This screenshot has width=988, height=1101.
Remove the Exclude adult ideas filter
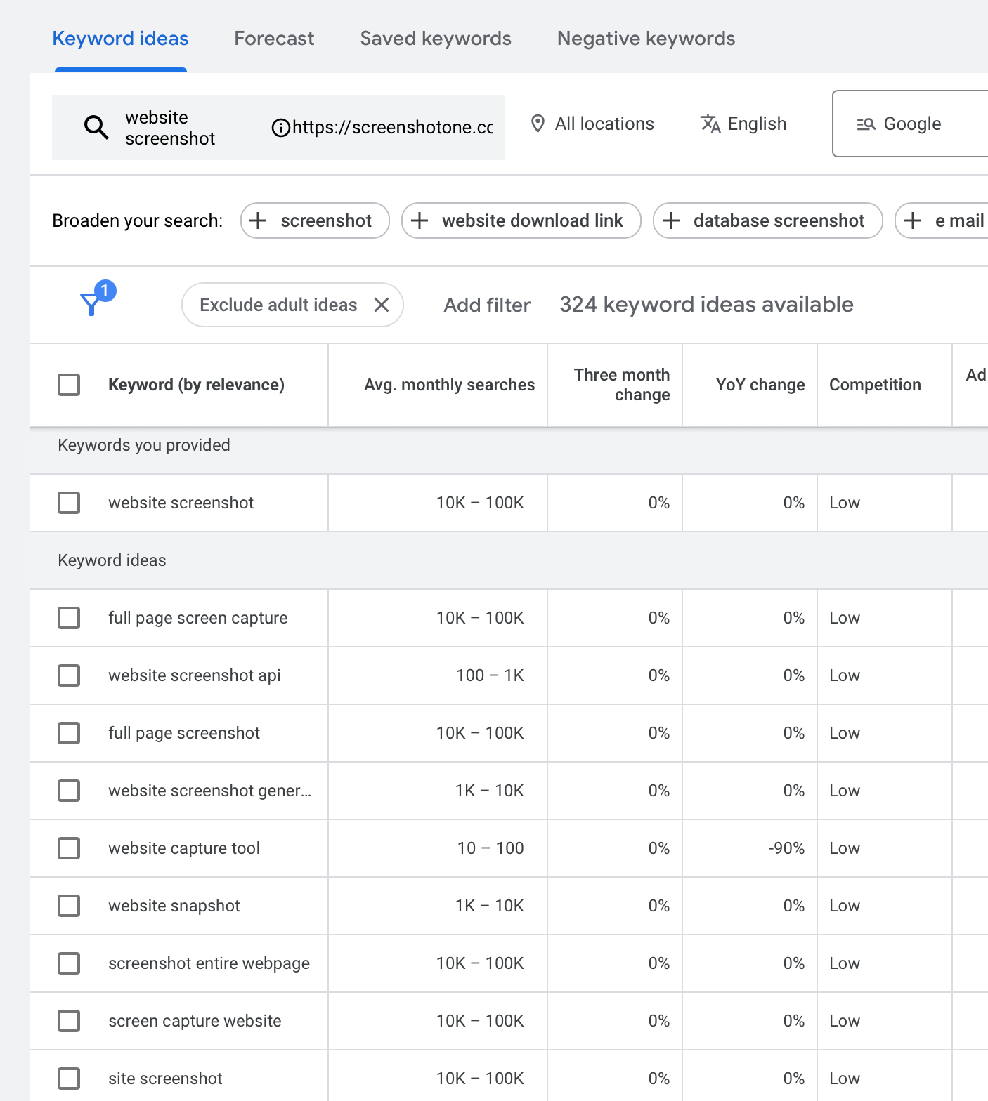point(382,305)
